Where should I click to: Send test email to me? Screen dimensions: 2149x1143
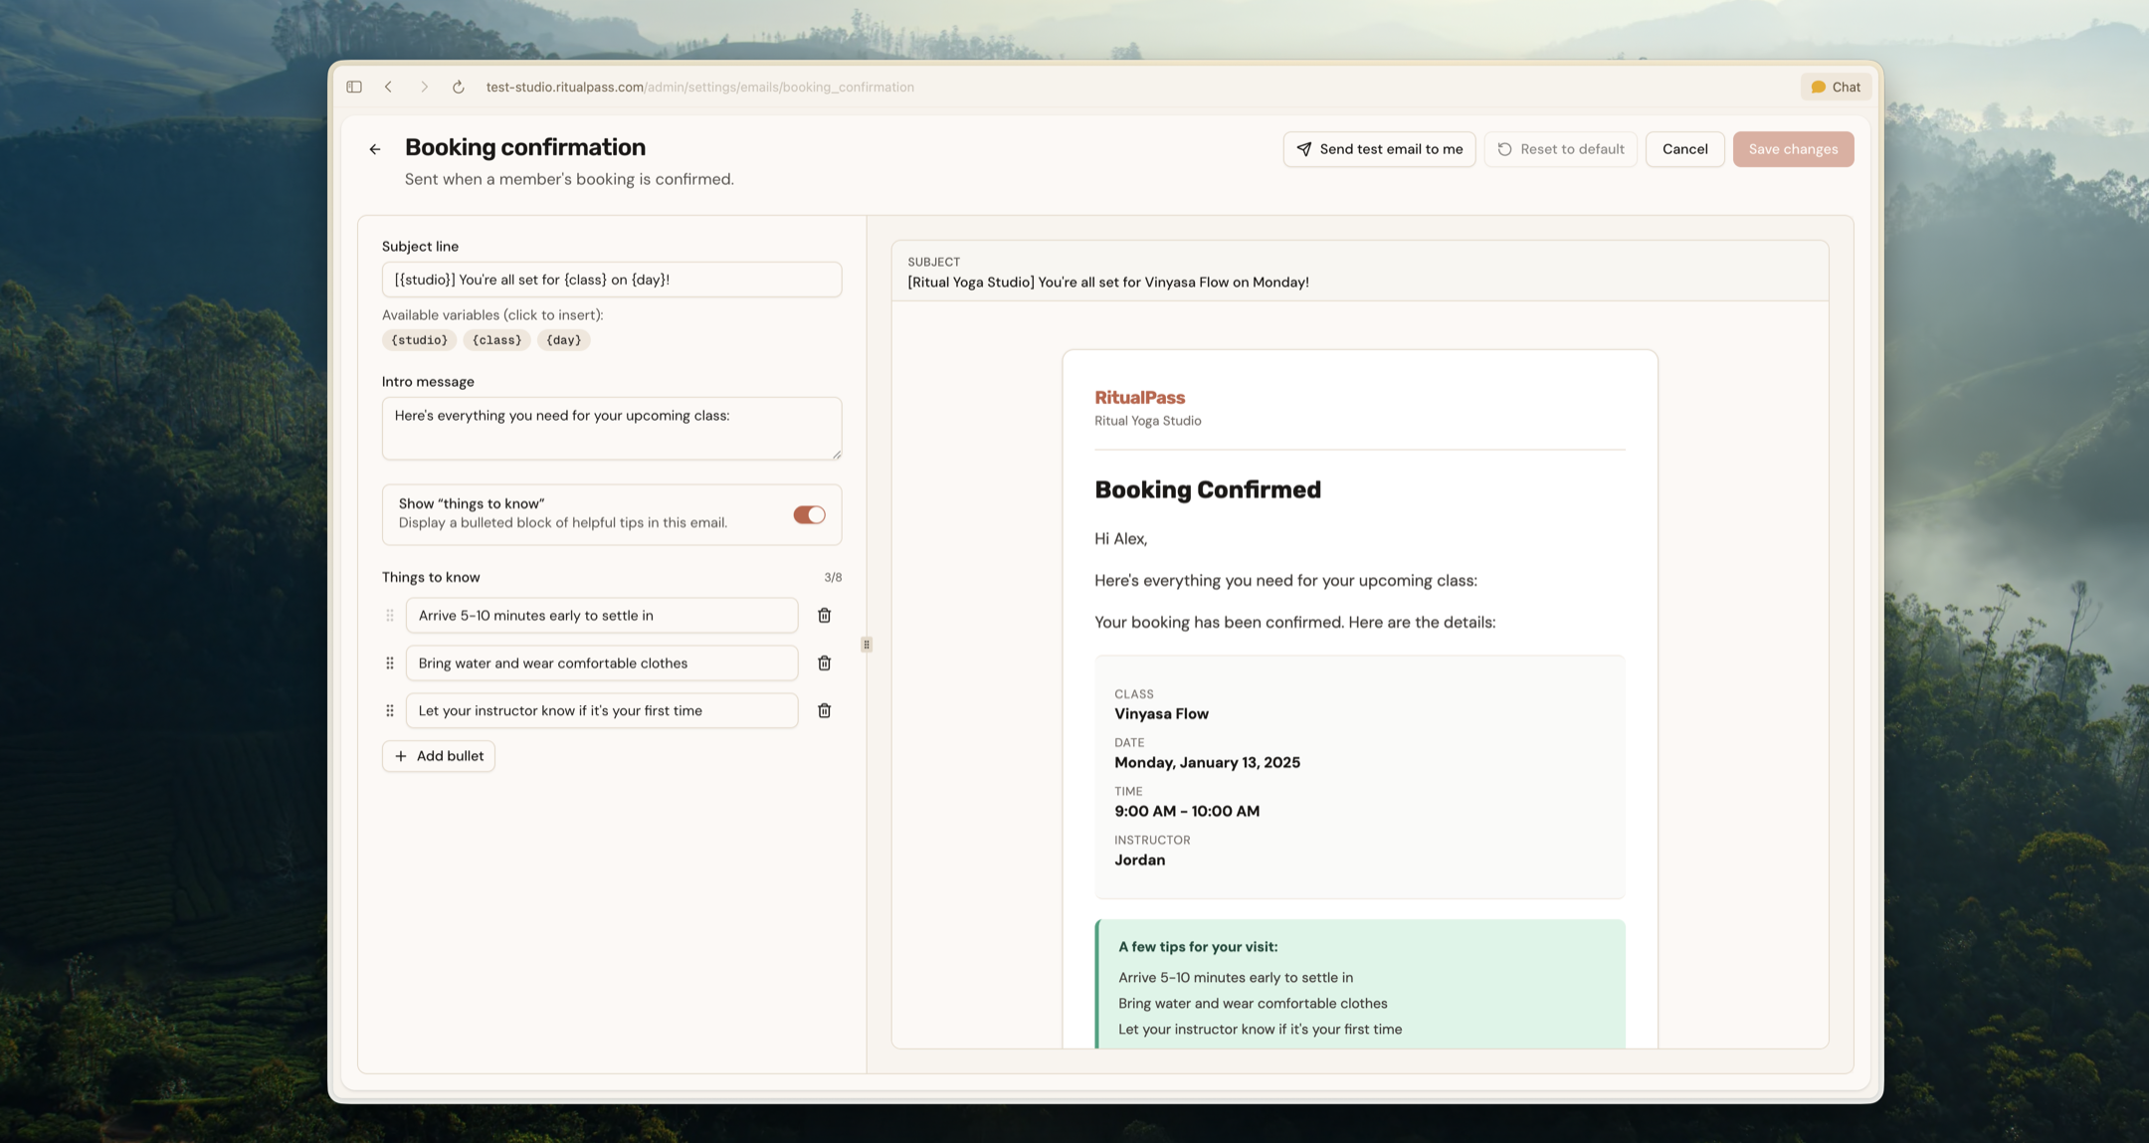tap(1379, 149)
